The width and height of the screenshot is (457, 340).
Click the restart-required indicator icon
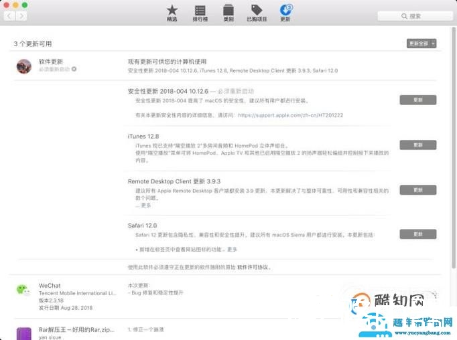coord(74,69)
